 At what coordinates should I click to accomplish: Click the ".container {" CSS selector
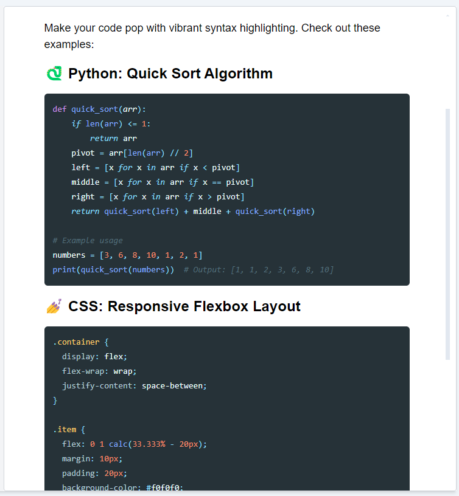[80, 342]
